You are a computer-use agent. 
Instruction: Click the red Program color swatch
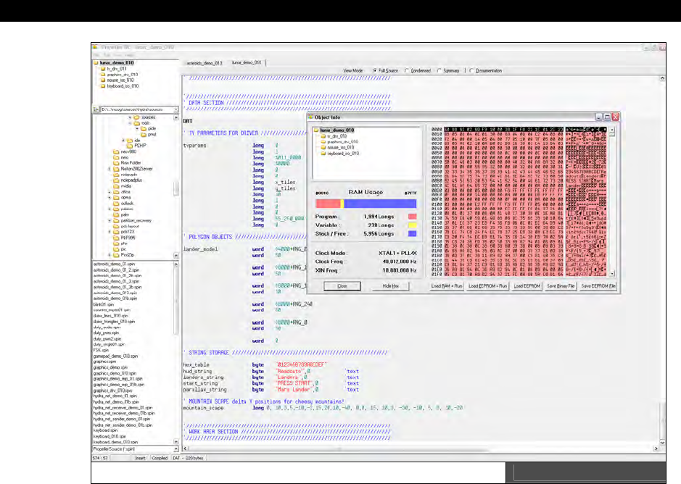tap(413, 215)
